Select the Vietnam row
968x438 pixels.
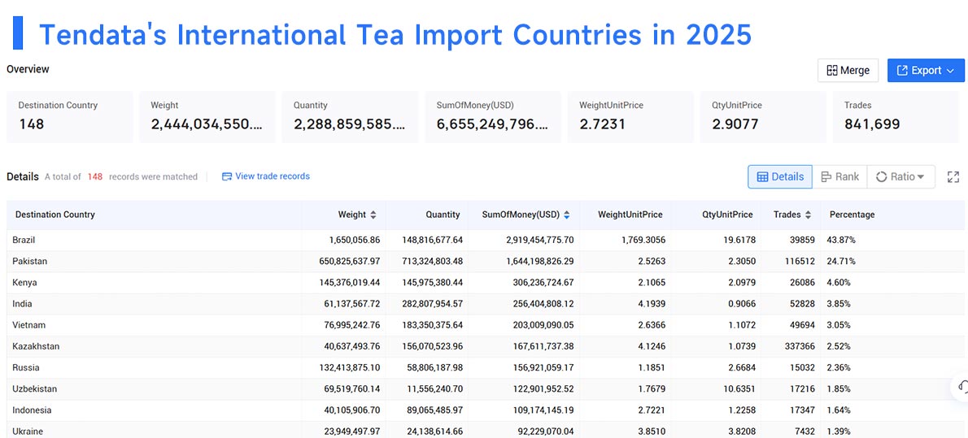[x=486, y=325]
